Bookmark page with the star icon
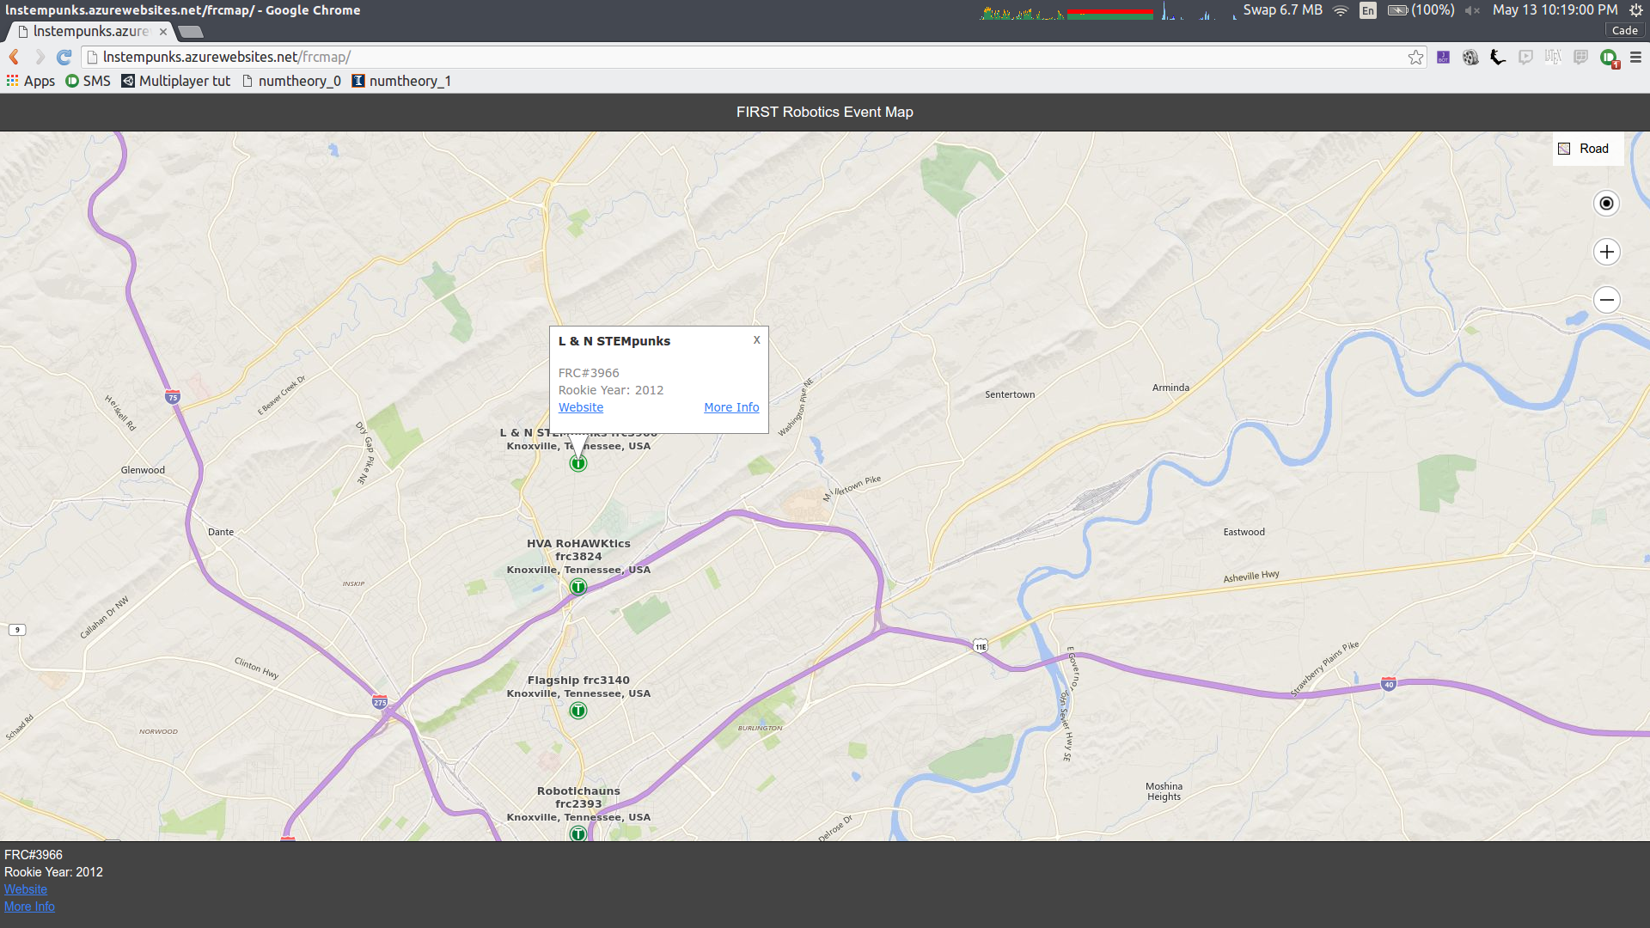This screenshot has width=1650, height=928. pos(1415,58)
